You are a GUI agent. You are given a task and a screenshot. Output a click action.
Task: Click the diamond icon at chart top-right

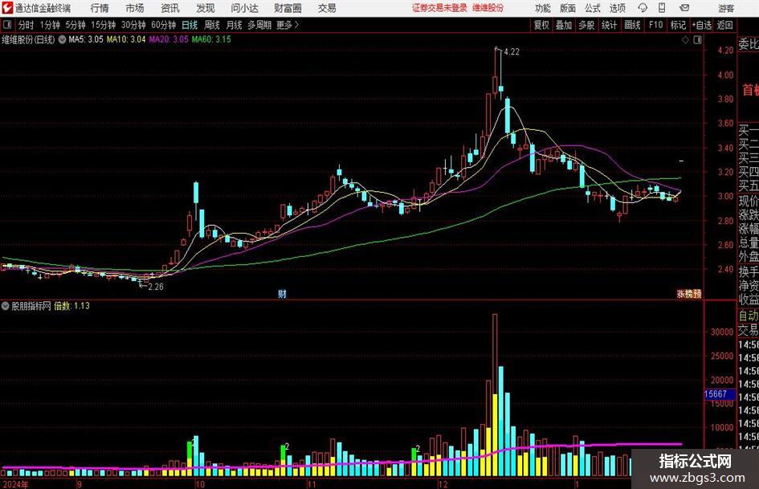pos(685,40)
